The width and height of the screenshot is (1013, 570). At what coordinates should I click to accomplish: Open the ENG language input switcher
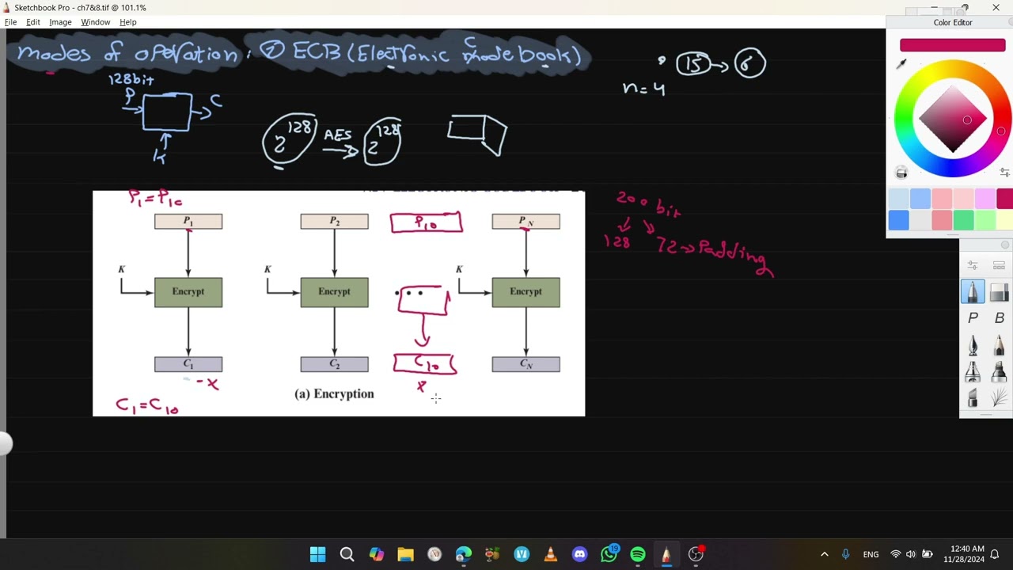point(871,554)
